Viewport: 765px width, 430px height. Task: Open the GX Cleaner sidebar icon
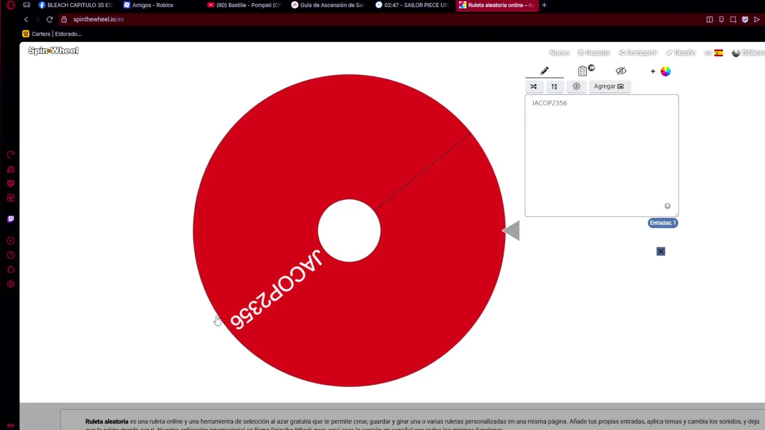(x=11, y=170)
